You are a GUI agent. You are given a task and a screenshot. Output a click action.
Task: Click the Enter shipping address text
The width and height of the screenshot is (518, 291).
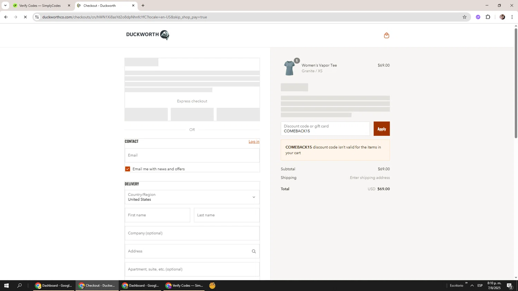tap(370, 178)
